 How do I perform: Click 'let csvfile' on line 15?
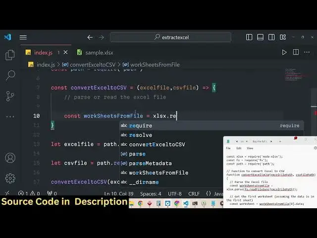pyautogui.click(x=69, y=163)
